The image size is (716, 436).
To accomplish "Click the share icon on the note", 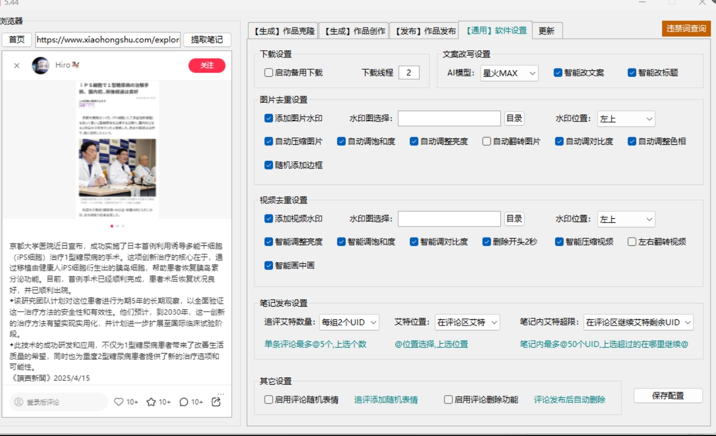I will tap(216, 402).
